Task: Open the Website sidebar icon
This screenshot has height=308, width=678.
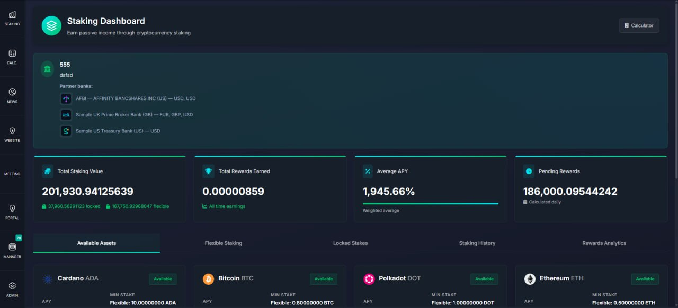Action: [12, 131]
